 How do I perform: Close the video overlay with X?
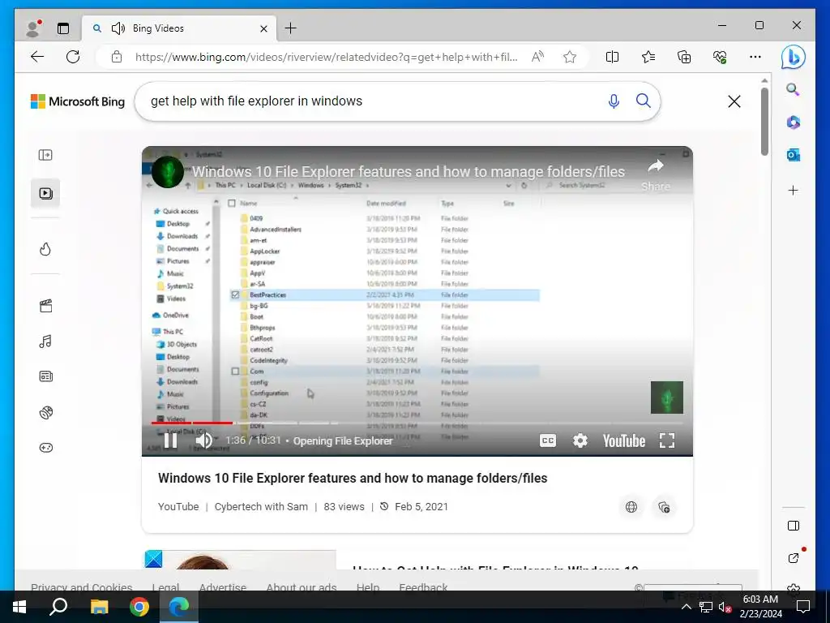734,101
